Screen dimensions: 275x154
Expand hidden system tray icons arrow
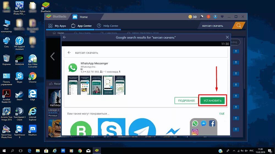click(234, 151)
